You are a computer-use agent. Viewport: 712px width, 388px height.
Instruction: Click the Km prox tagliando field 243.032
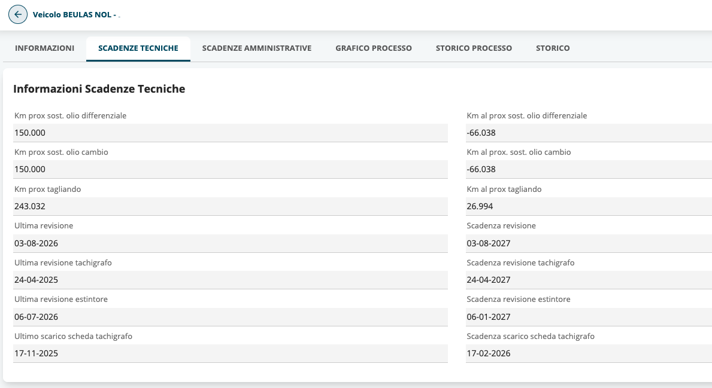[x=231, y=206]
